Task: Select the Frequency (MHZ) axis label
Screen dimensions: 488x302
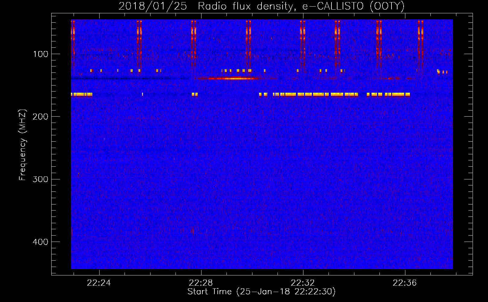Action: tap(23, 145)
